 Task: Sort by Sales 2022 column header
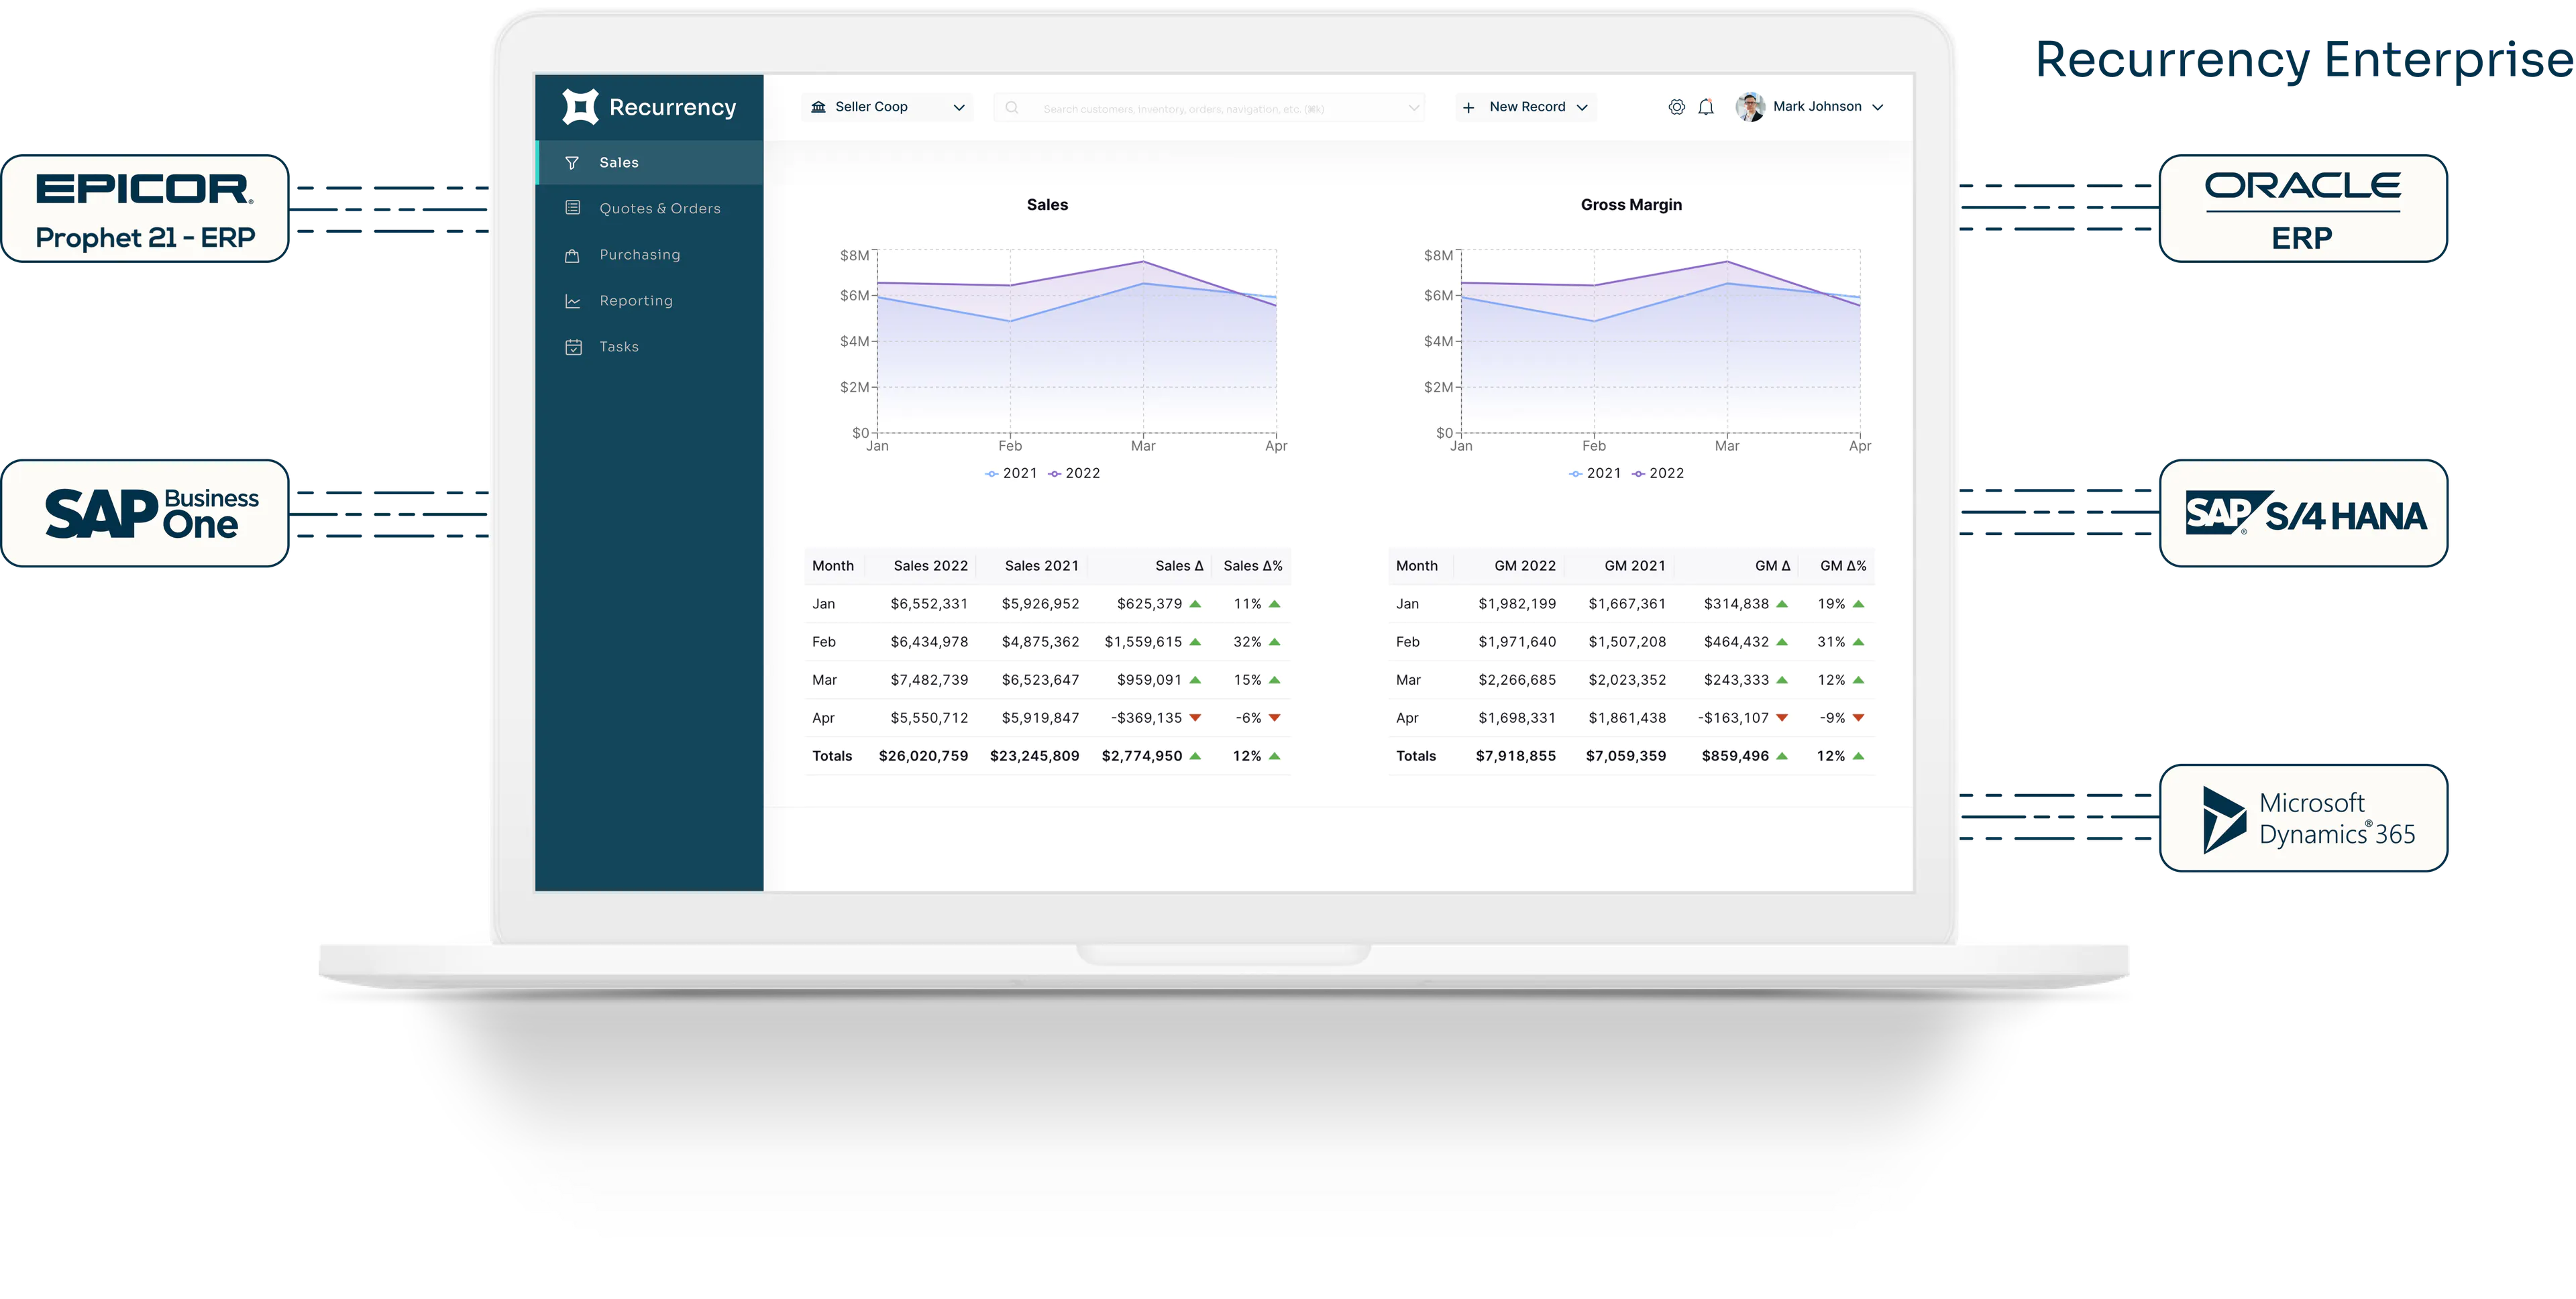point(930,566)
